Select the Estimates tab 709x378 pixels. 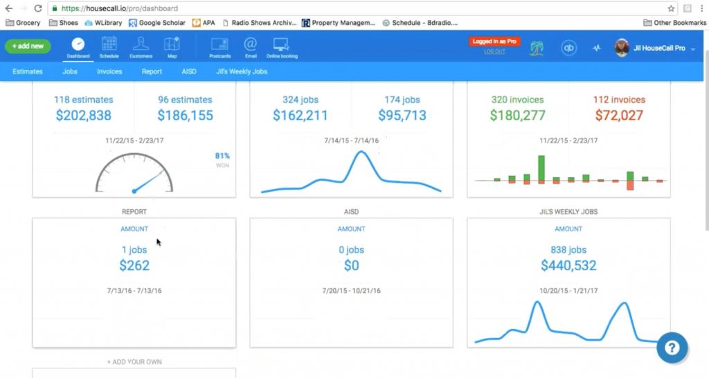coord(28,71)
